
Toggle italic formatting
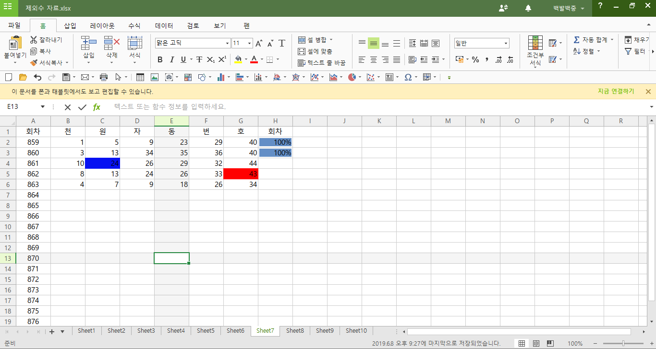coord(172,59)
